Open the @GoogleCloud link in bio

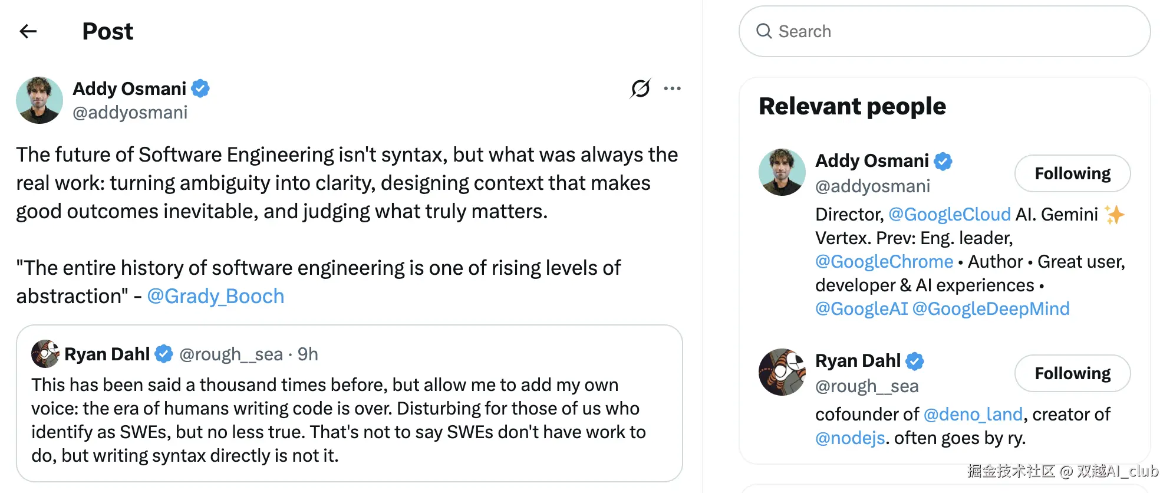pos(949,214)
